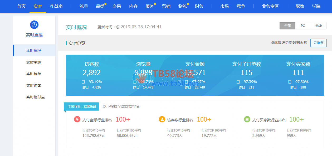Click the 主营行业:家居饰品 tag

pos(82,107)
